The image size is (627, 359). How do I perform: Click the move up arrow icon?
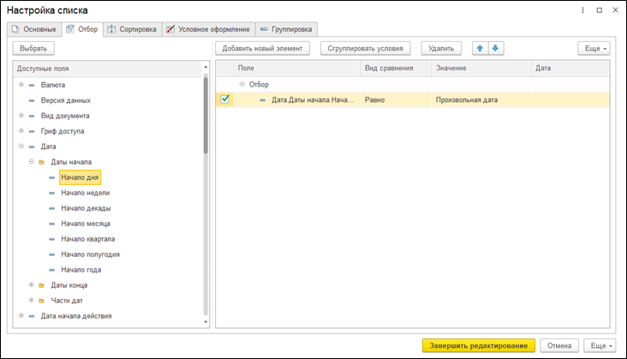click(480, 49)
